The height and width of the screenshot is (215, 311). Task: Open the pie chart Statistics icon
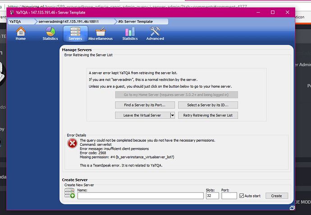coord(50,33)
